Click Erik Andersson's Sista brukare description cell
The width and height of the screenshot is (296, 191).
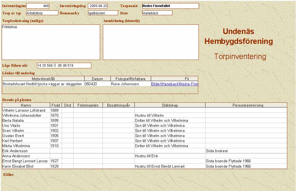246,151
